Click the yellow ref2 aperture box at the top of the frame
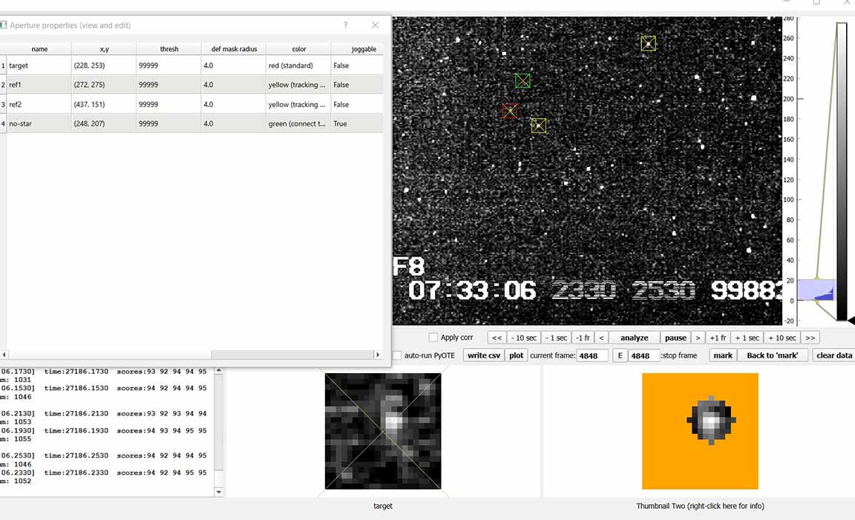 (x=648, y=44)
